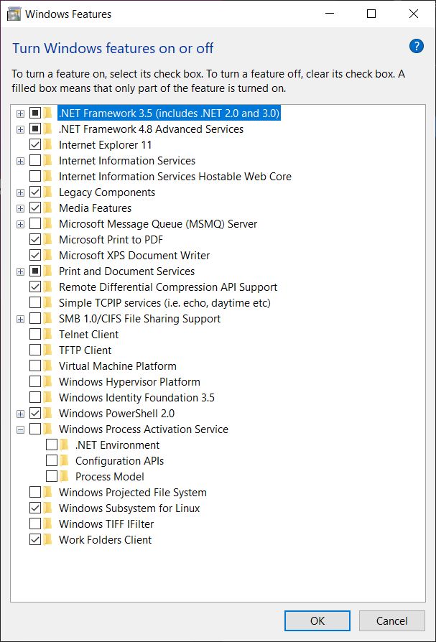Screen dimensions: 436x642
Task: Select the Windows TIFF IFilter label
Action: click(106, 524)
